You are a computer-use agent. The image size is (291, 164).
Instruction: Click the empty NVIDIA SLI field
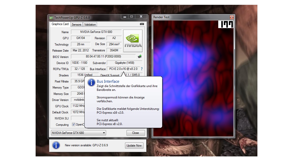coord(78,118)
